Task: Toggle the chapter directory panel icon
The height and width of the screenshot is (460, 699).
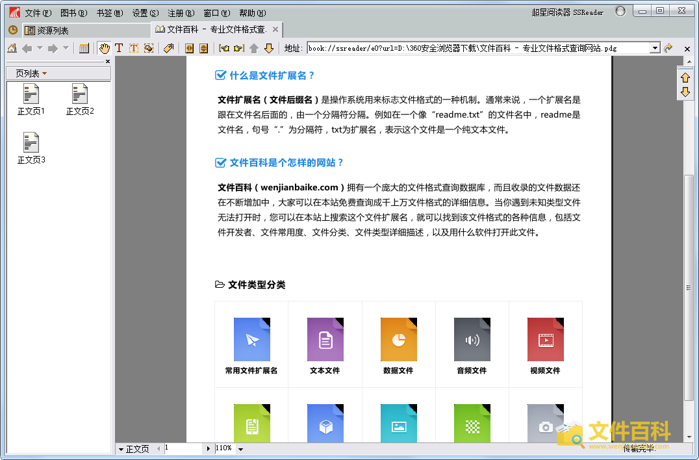Action: click(x=84, y=48)
